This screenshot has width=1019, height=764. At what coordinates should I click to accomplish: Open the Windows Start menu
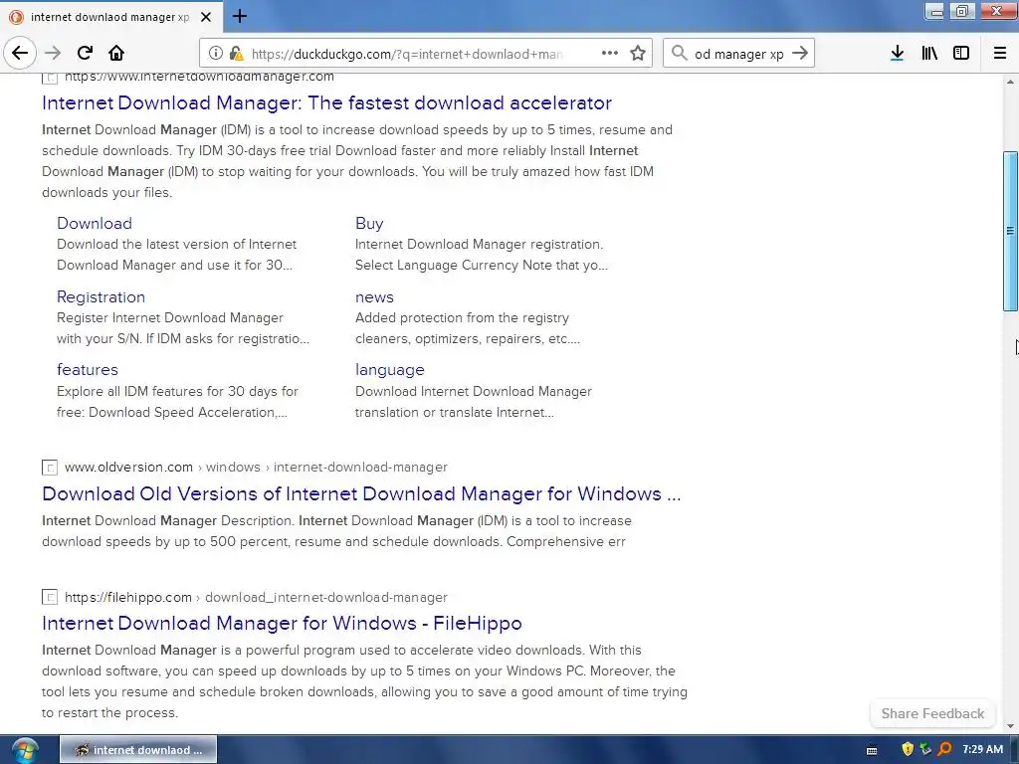click(x=25, y=750)
